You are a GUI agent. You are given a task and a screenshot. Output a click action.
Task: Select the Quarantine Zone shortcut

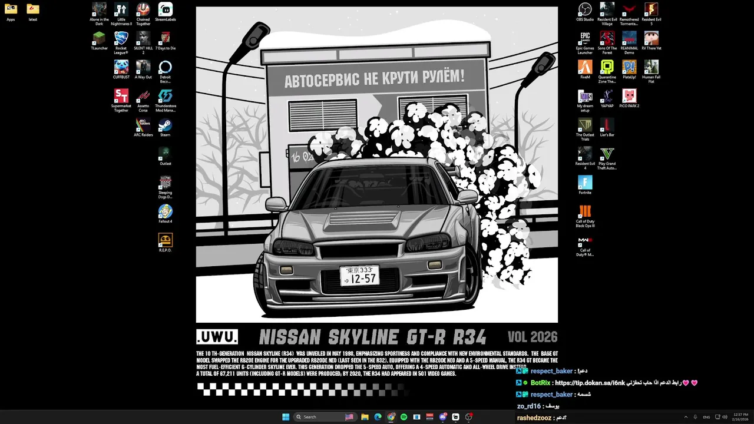pos(607,72)
